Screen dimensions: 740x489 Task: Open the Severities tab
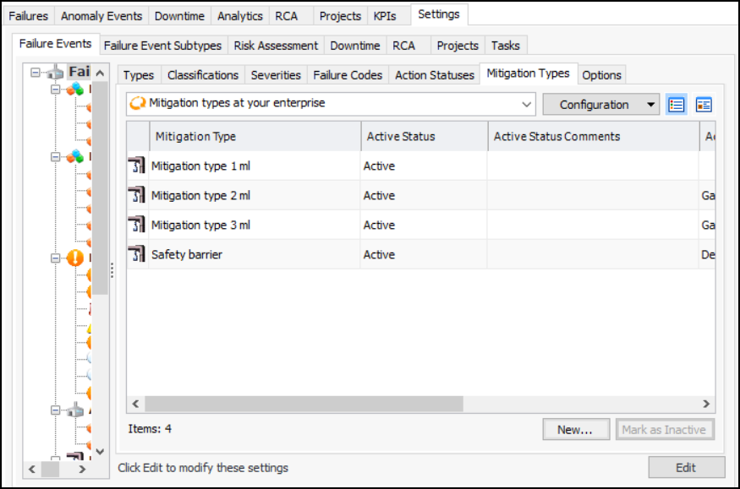click(x=276, y=75)
